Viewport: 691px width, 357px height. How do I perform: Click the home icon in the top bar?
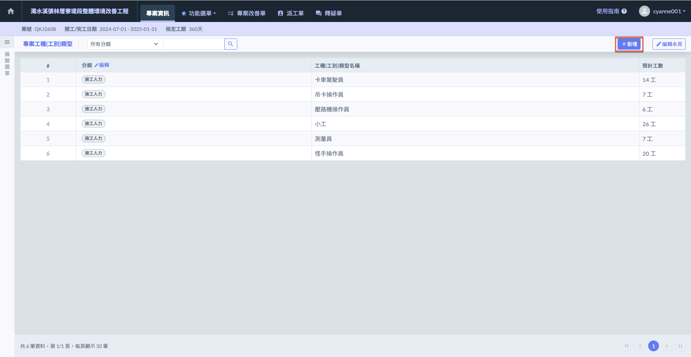[x=11, y=11]
